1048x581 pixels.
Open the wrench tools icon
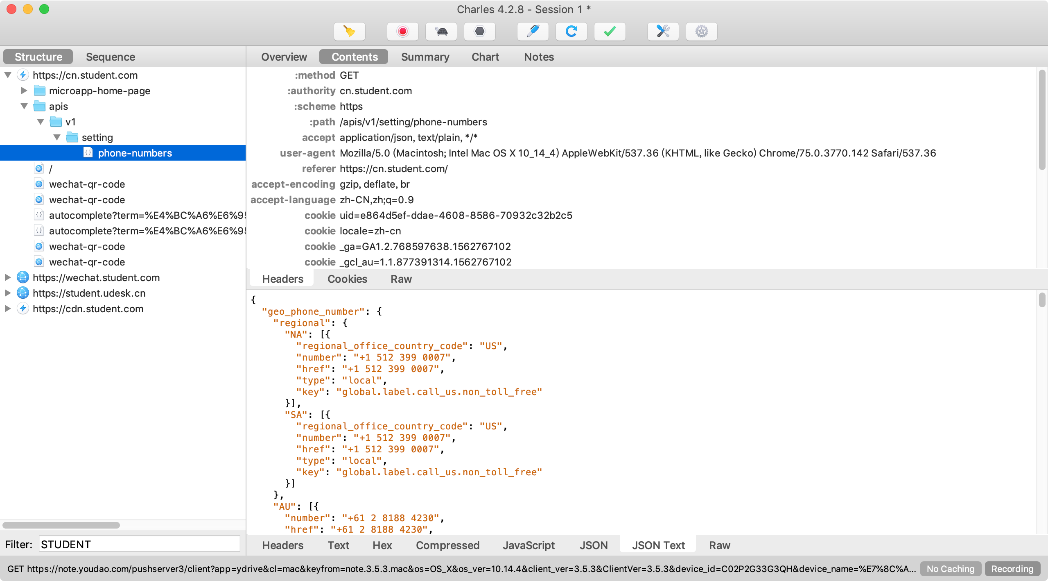[663, 32]
